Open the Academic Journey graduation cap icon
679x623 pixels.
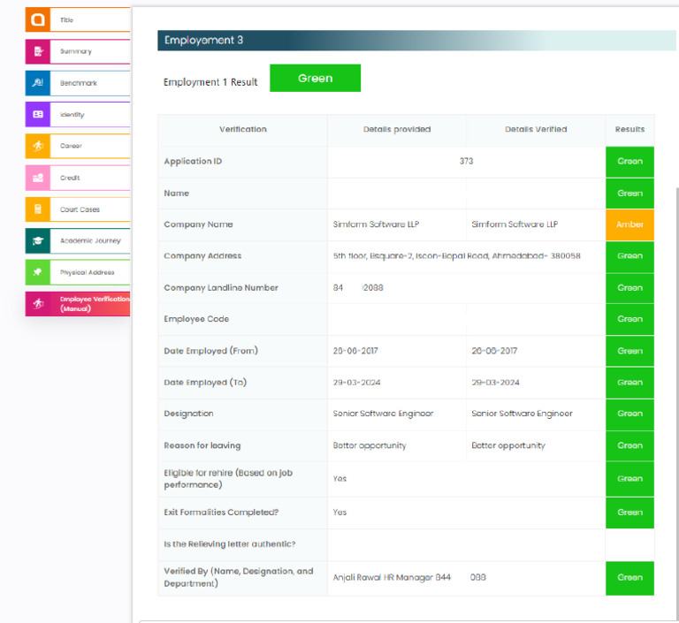click(38, 240)
